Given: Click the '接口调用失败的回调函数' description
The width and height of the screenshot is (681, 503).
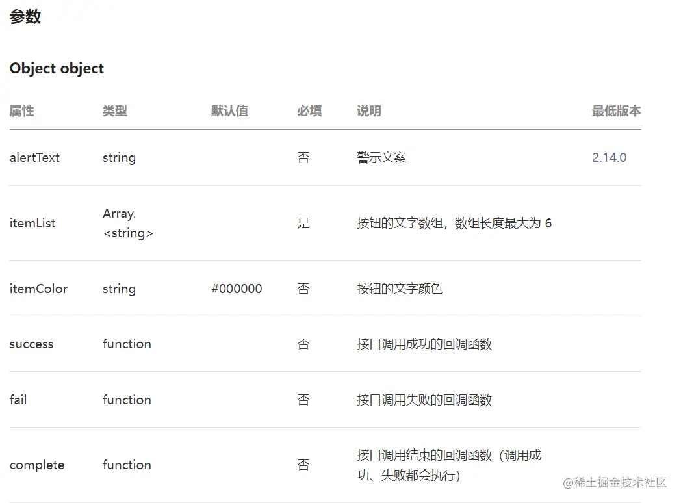Looking at the screenshot, I should pos(424,400).
